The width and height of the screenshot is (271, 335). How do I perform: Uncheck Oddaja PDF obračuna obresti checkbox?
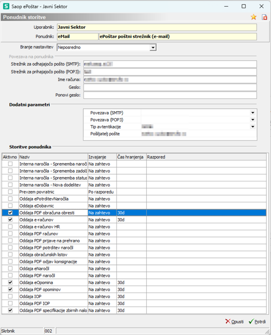[x=10, y=213]
